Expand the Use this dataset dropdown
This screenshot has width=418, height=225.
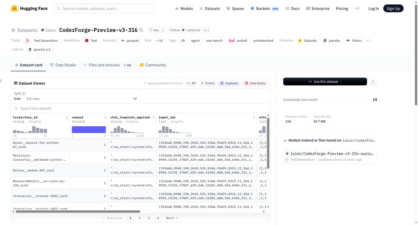[325, 82]
